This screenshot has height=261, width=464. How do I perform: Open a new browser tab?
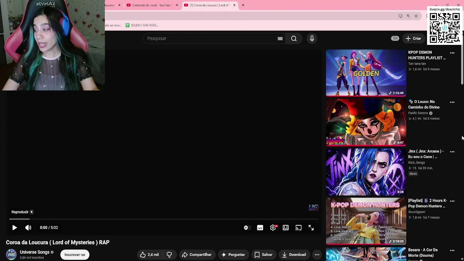click(x=243, y=5)
